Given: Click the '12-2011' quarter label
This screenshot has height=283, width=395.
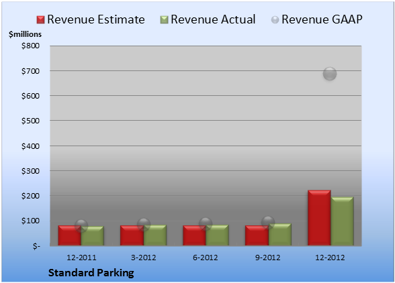Looking at the screenshot, I should (x=81, y=258).
